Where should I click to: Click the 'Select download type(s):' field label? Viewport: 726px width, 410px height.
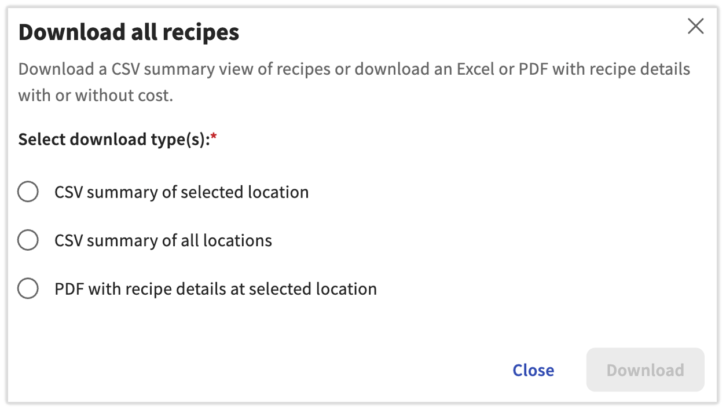coord(113,140)
